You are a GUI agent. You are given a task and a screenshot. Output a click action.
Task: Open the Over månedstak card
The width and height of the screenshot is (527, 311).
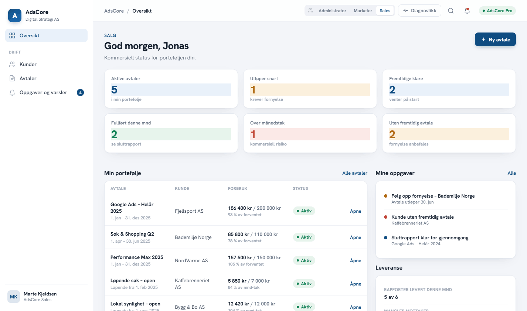[x=310, y=133]
